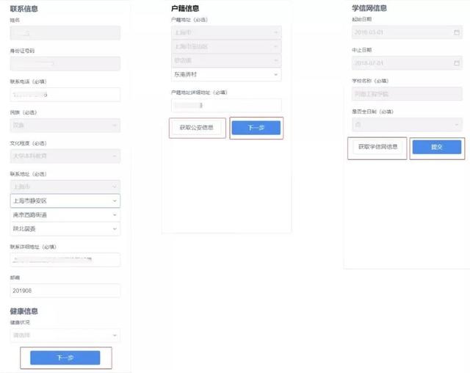Screen dimensions: 470x373
Task: Open the 民族 dropdown
Action: [65, 126]
